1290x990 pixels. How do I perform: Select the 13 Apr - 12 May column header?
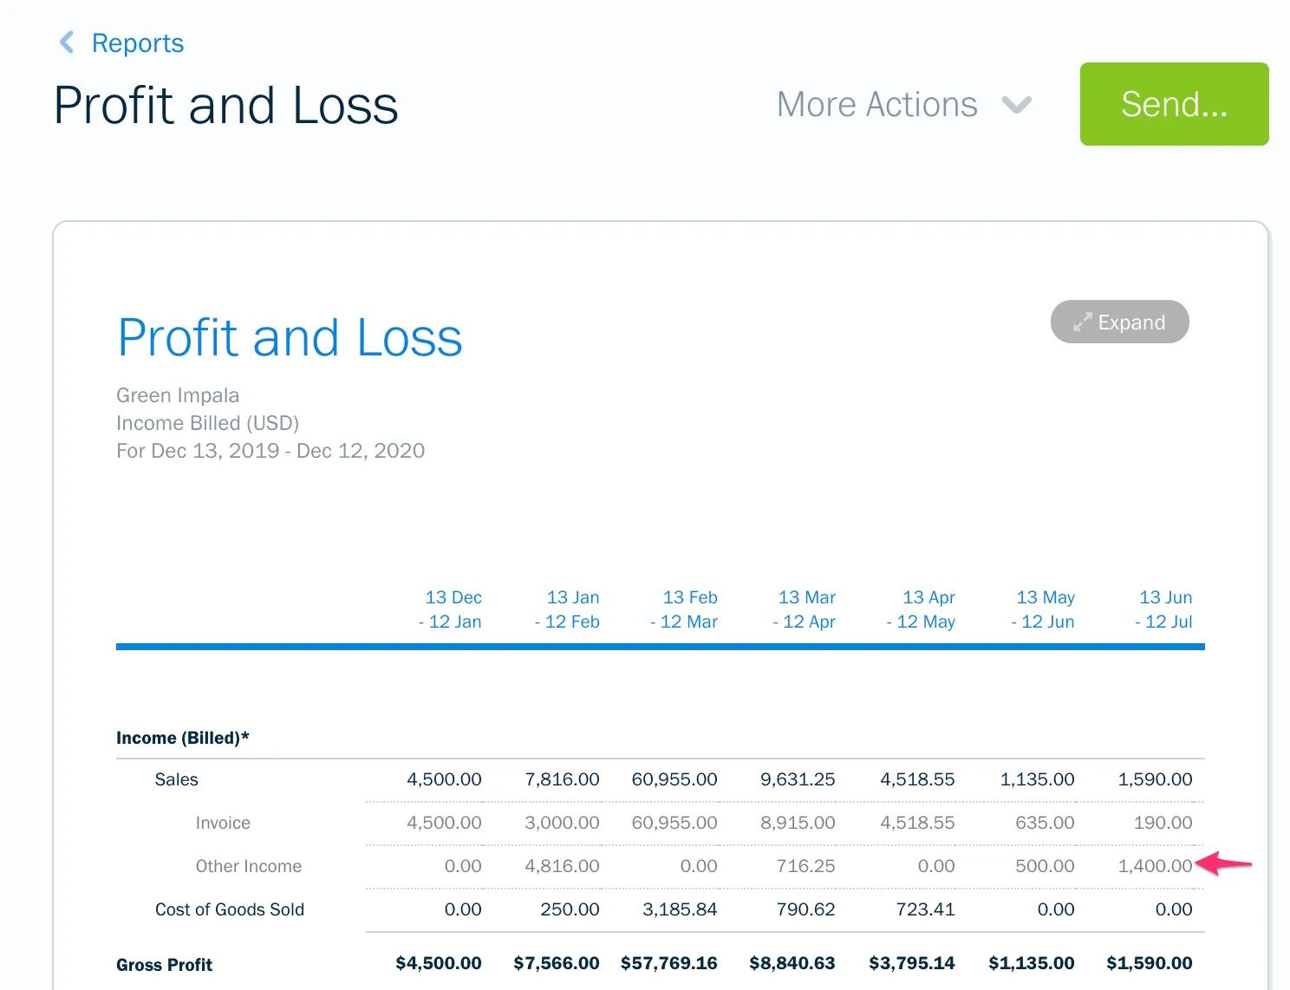[x=922, y=609]
